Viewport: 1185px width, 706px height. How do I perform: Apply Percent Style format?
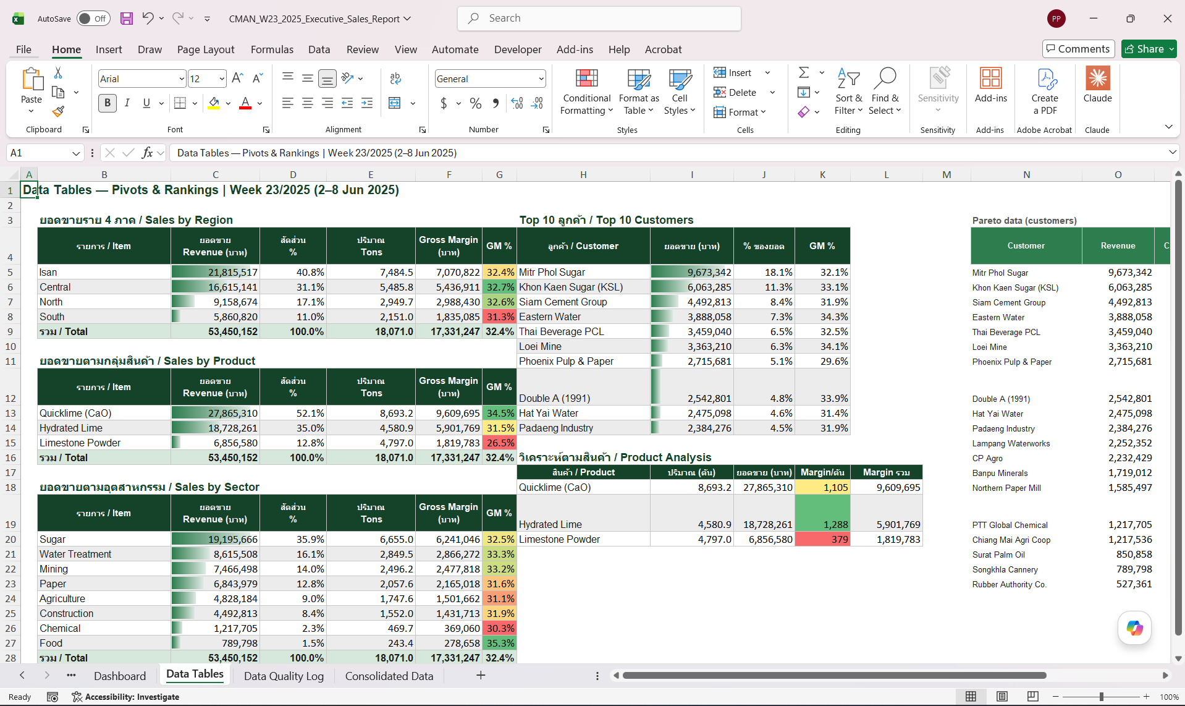tap(476, 103)
